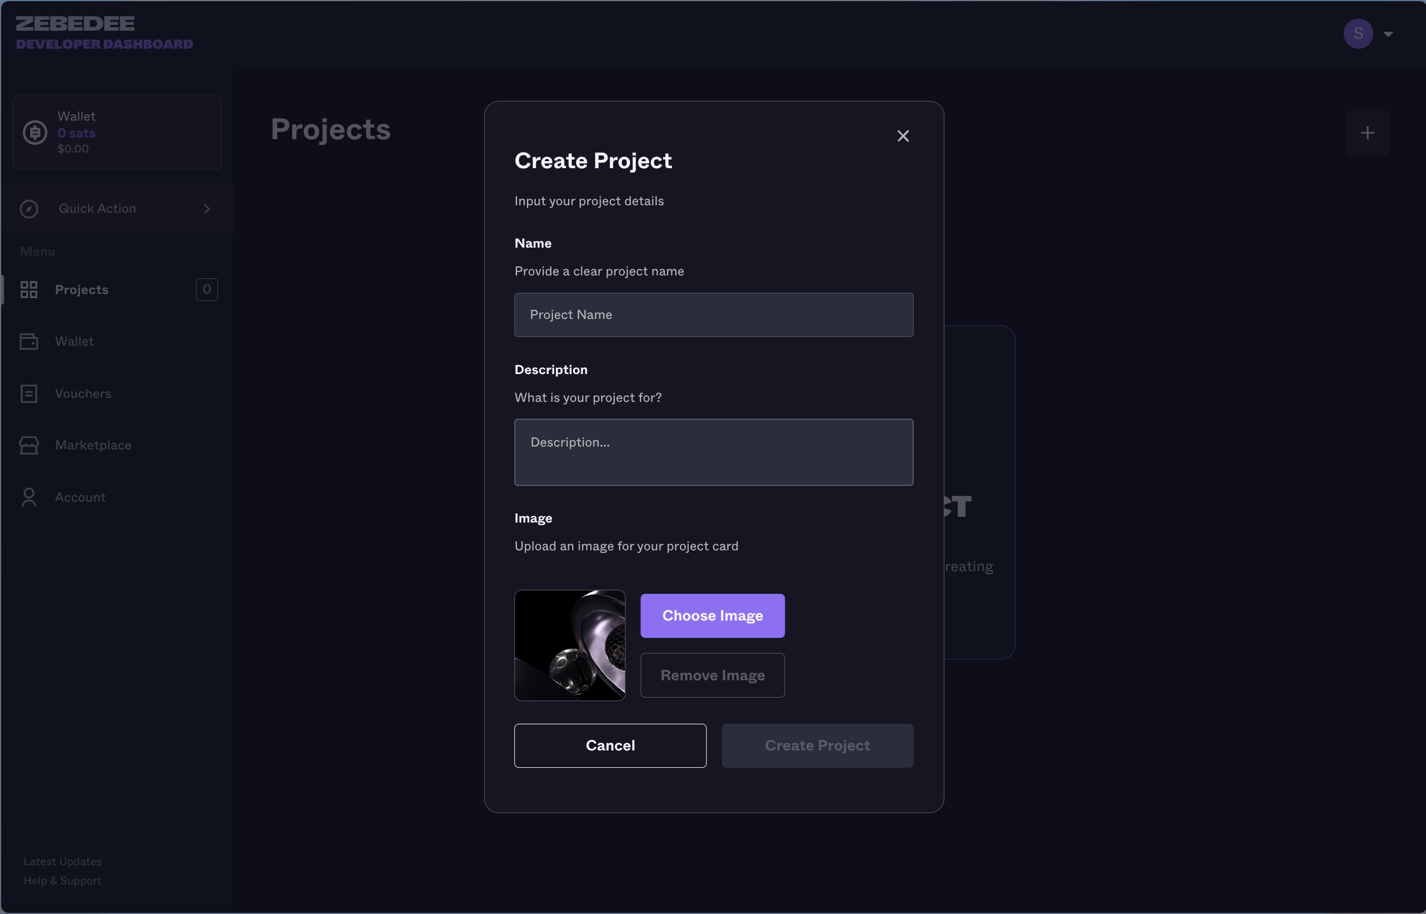1426x914 pixels.
Task: Click the Remove Image button
Action: click(x=713, y=675)
